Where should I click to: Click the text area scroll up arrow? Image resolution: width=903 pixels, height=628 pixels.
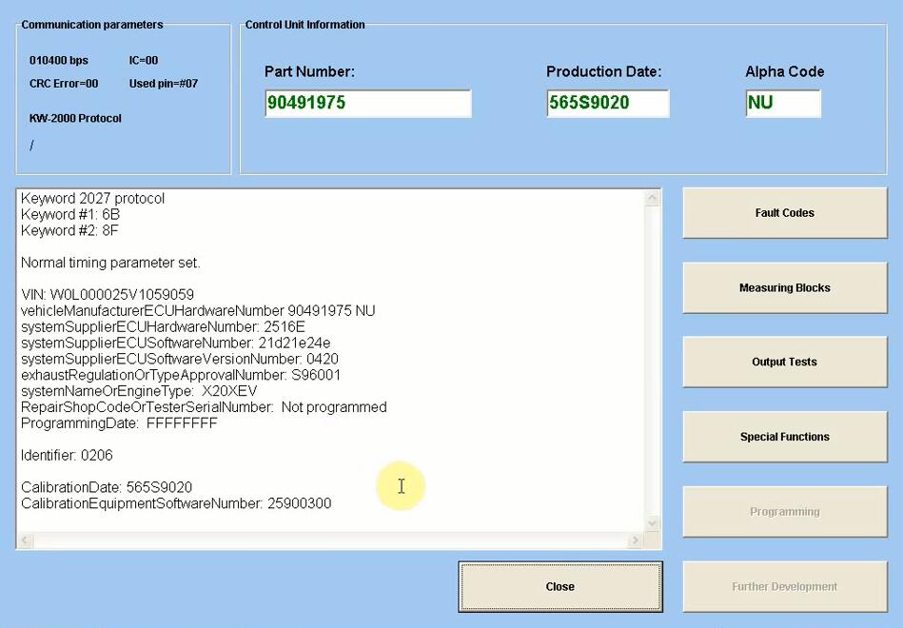pos(652,198)
